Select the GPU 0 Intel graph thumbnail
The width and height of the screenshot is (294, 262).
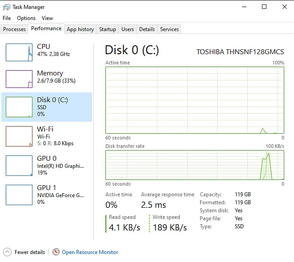pos(19,166)
